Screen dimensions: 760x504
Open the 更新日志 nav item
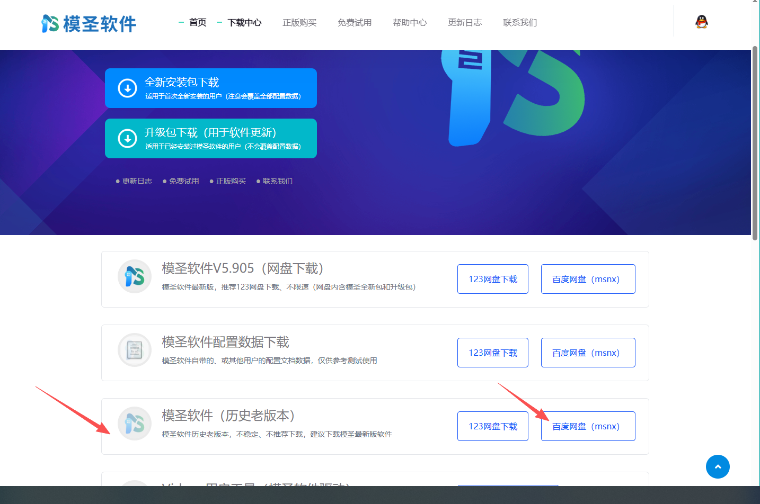(465, 23)
